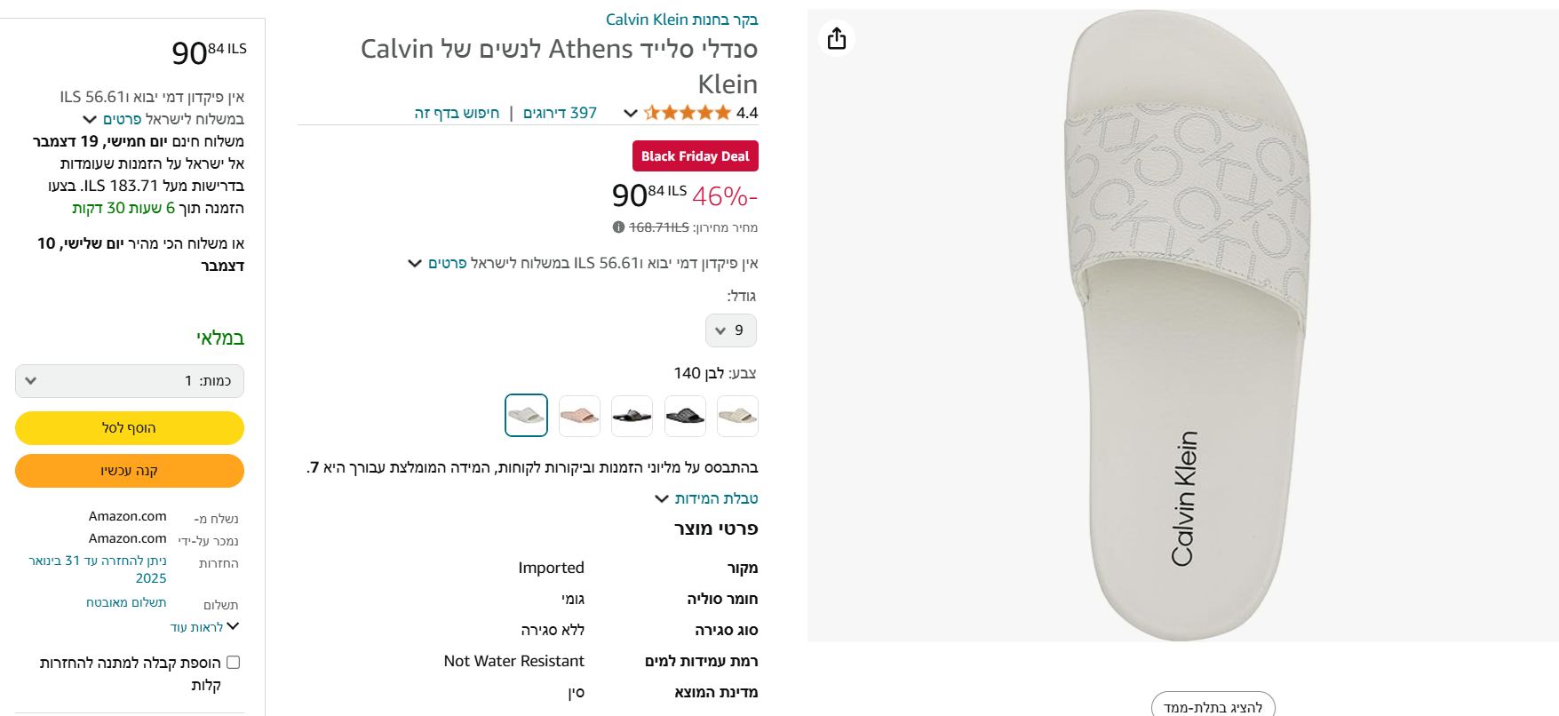Expand the size chart section
1559x716 pixels.
[707, 498]
